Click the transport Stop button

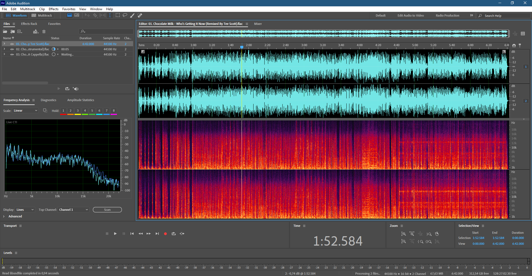(x=107, y=233)
